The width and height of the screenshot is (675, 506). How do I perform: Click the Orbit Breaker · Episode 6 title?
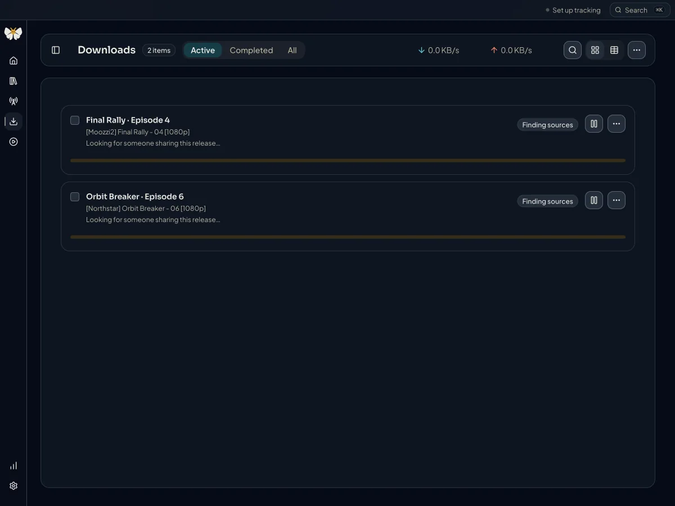tap(135, 196)
